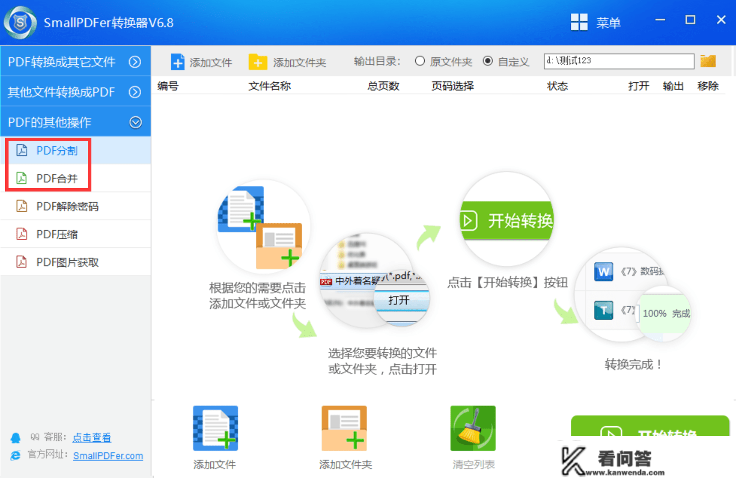Click the Word W icon in guide

603,272
